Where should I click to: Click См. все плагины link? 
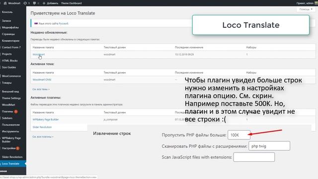(x=43, y=137)
